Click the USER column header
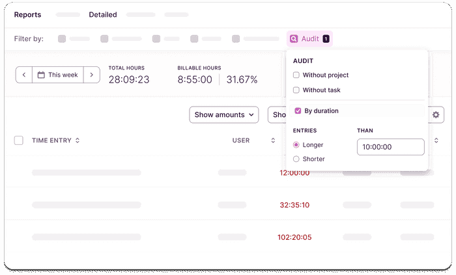The height and width of the screenshot is (275, 456). tap(241, 140)
